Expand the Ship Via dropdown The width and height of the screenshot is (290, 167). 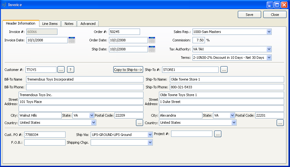(150, 135)
